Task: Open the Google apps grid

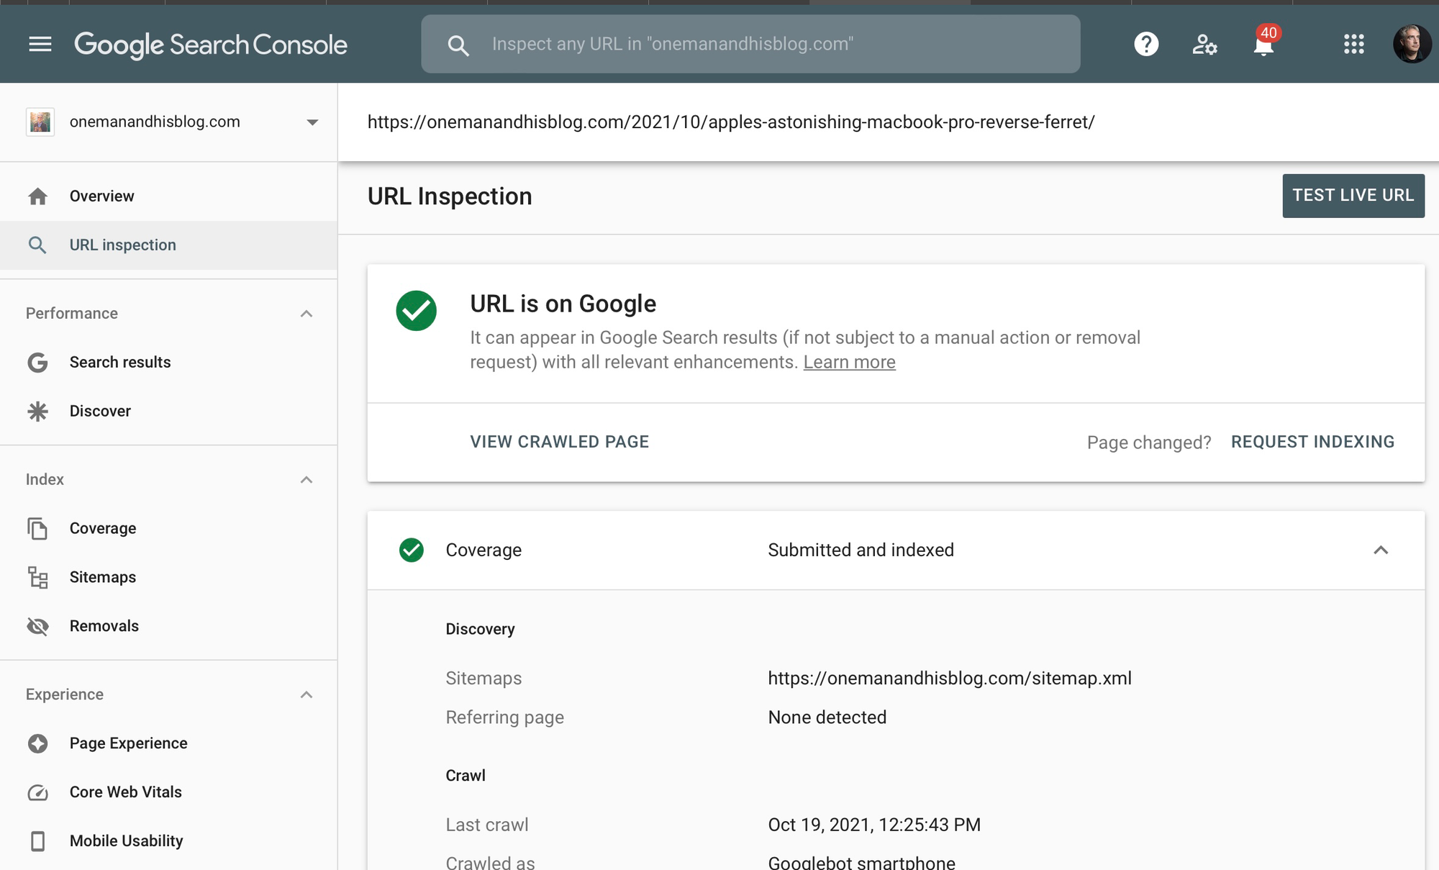Action: pyautogui.click(x=1353, y=45)
